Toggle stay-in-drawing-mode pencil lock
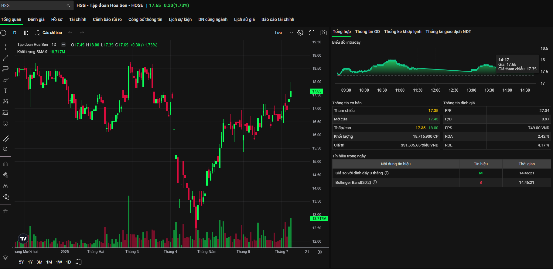Viewport: 553px width, 269px height. [x=5, y=175]
